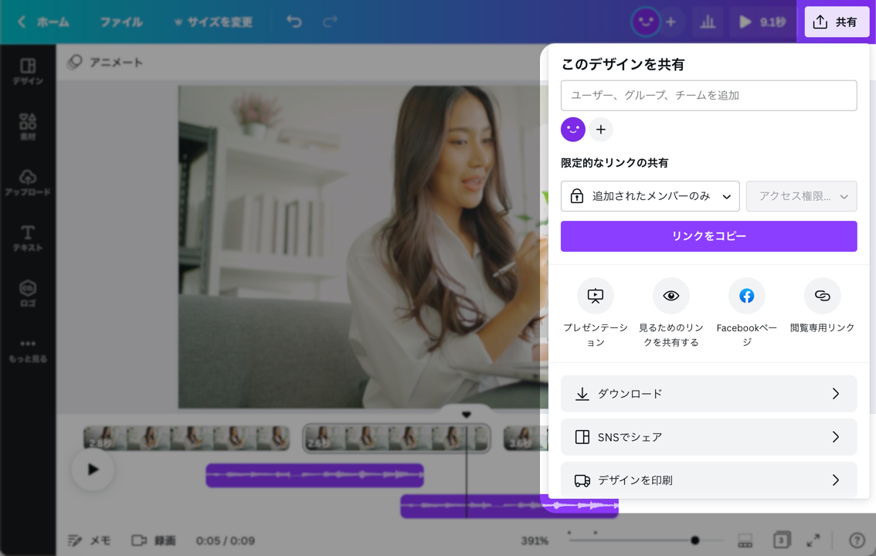
Task: Open the デザイン sidebar panel
Action: (x=28, y=72)
